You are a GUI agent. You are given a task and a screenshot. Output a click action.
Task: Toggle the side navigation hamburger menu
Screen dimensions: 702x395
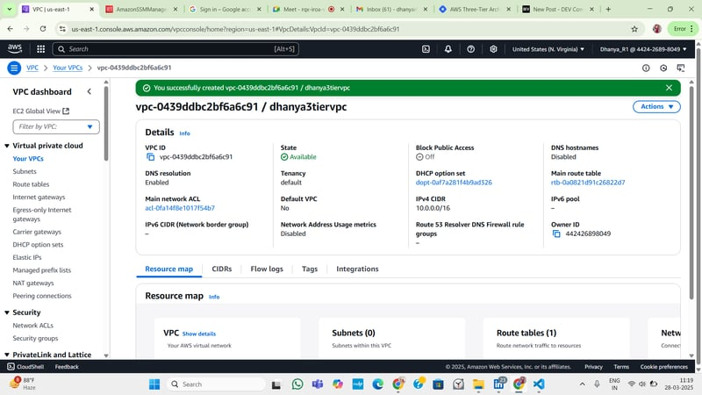[14, 68]
